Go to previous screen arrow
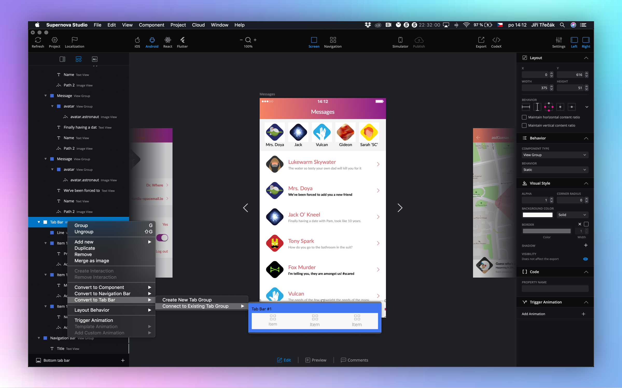Image resolution: width=622 pixels, height=388 pixels. click(x=245, y=208)
